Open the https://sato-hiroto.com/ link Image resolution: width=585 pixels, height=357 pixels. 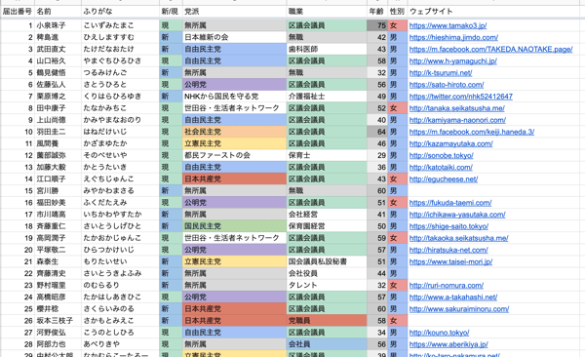pyautogui.click(x=447, y=85)
